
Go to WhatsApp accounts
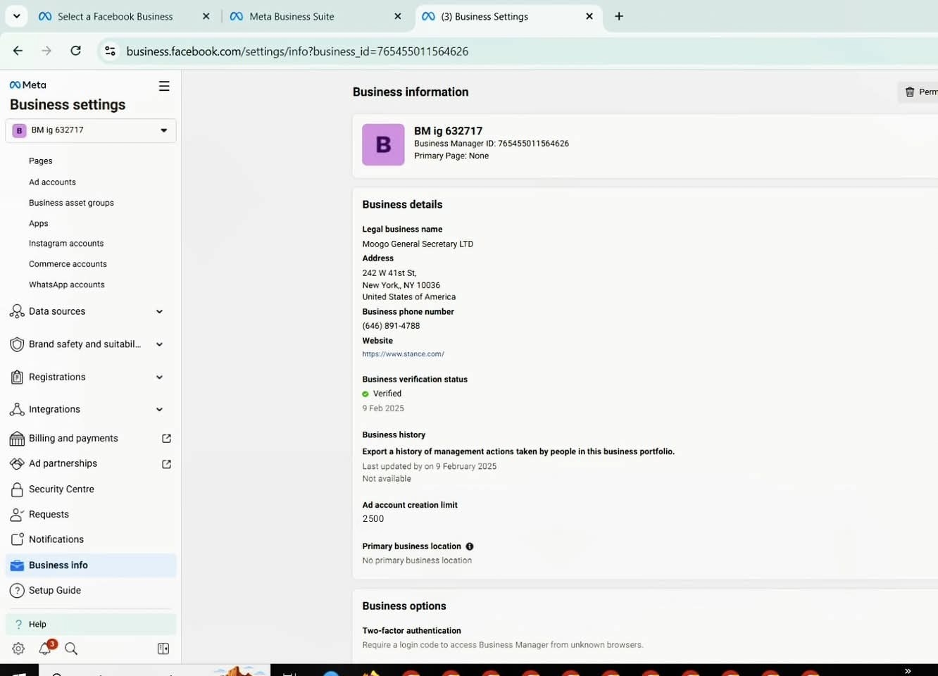click(67, 285)
